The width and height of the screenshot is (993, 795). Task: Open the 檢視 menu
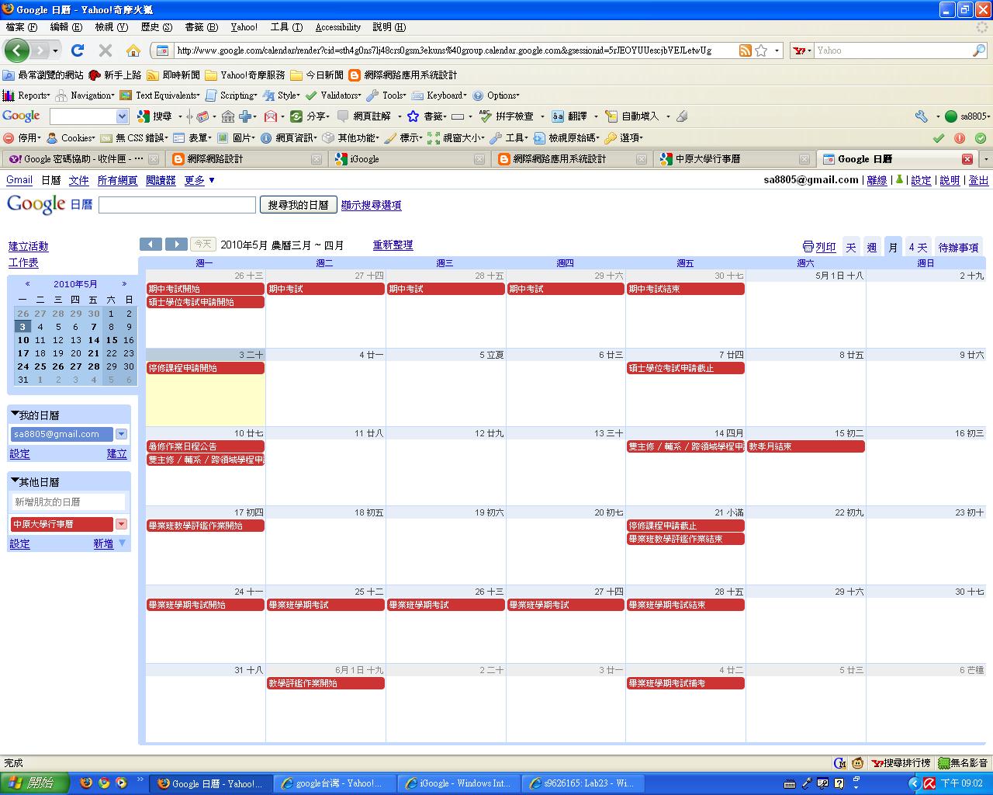click(x=111, y=27)
